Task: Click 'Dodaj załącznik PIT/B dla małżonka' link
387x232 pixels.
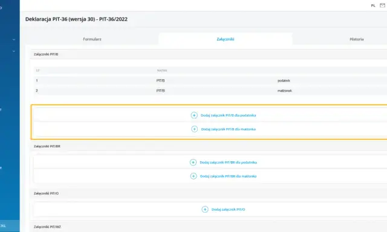Action: click(x=229, y=129)
